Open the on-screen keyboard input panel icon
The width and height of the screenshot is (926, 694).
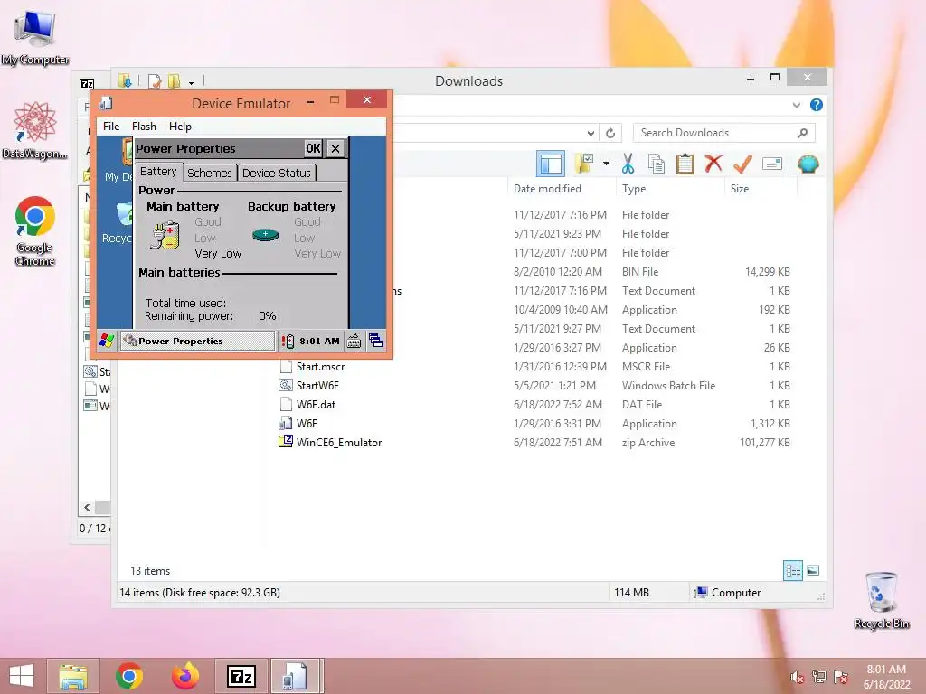pyautogui.click(x=354, y=341)
